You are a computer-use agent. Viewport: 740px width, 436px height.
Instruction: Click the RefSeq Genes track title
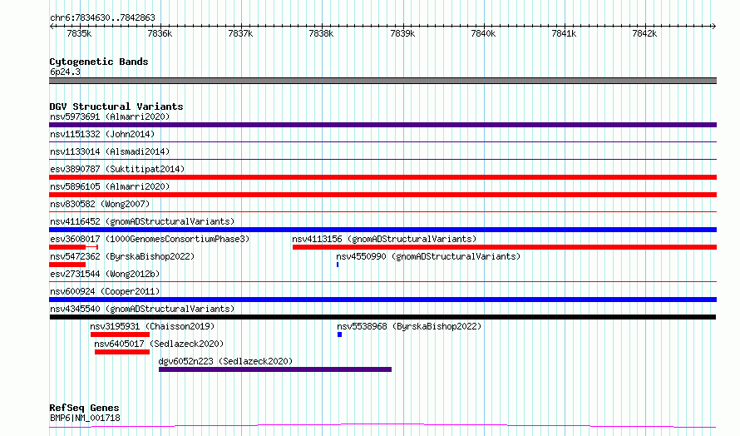tap(84, 408)
